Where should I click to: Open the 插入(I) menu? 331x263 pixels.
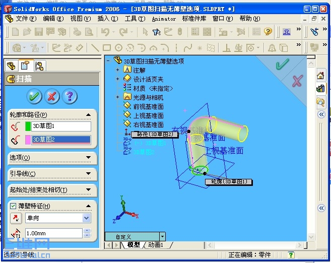pos(108,19)
